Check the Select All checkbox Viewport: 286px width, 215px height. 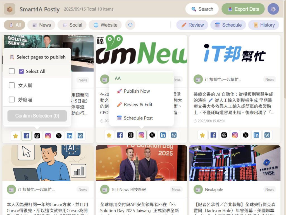(x=12, y=71)
